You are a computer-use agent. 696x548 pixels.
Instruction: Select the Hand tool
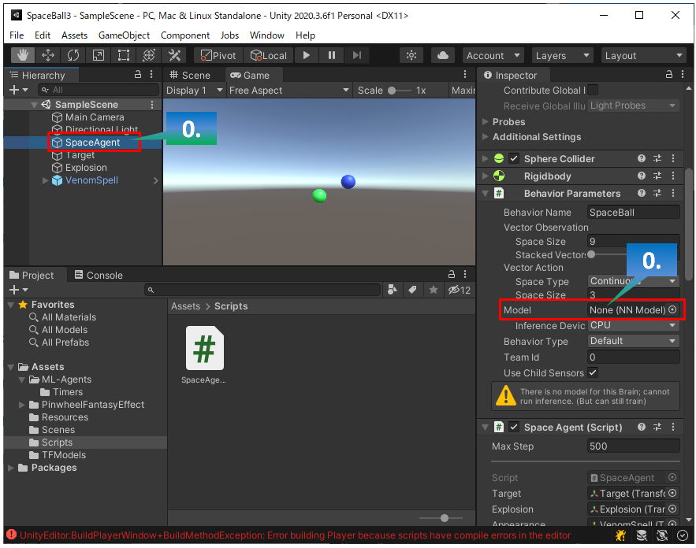[x=23, y=55]
